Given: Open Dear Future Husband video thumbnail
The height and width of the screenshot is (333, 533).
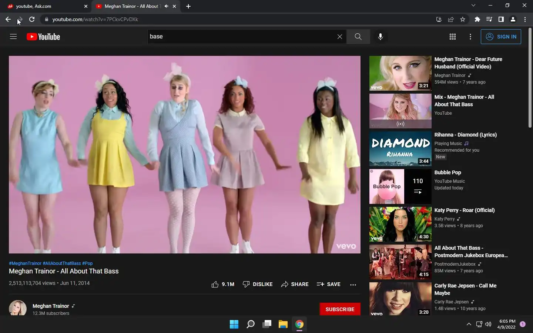Looking at the screenshot, I should click(x=400, y=73).
